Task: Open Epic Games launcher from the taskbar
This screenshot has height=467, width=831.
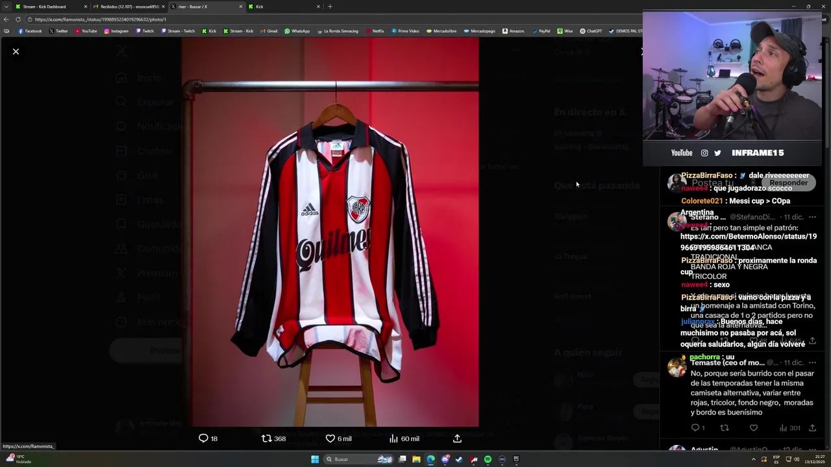Action: point(516,459)
